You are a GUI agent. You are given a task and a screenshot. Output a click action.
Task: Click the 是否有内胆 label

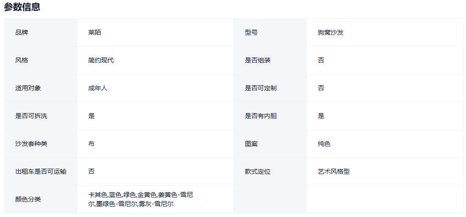[261, 116]
